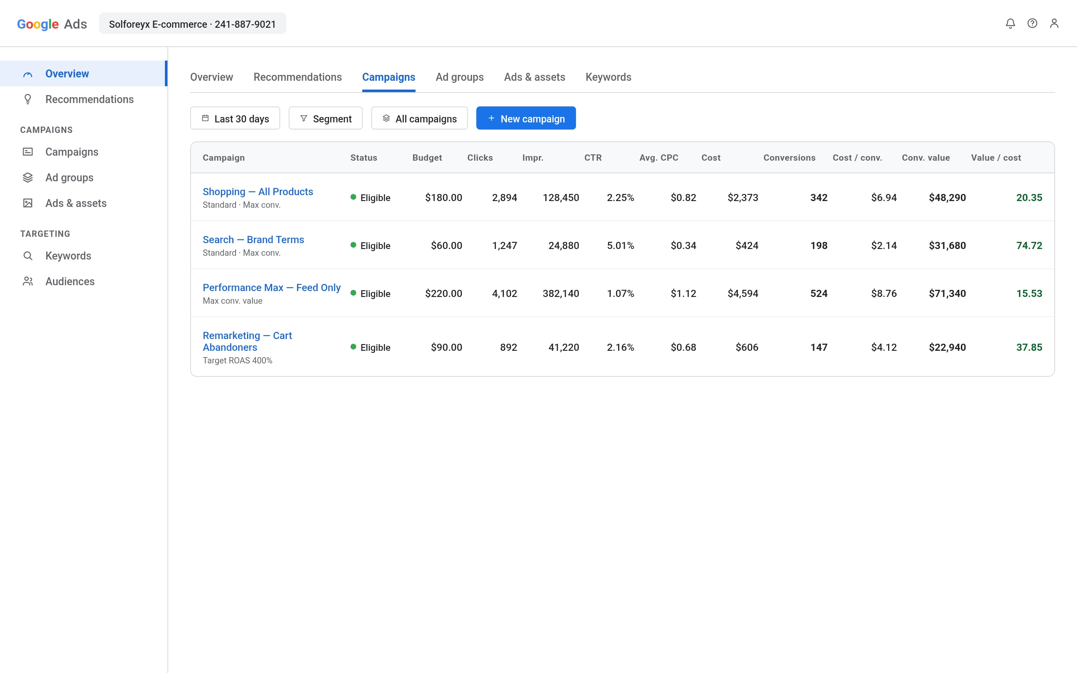Switch to the Recommendations tab
1077x673 pixels.
point(298,77)
